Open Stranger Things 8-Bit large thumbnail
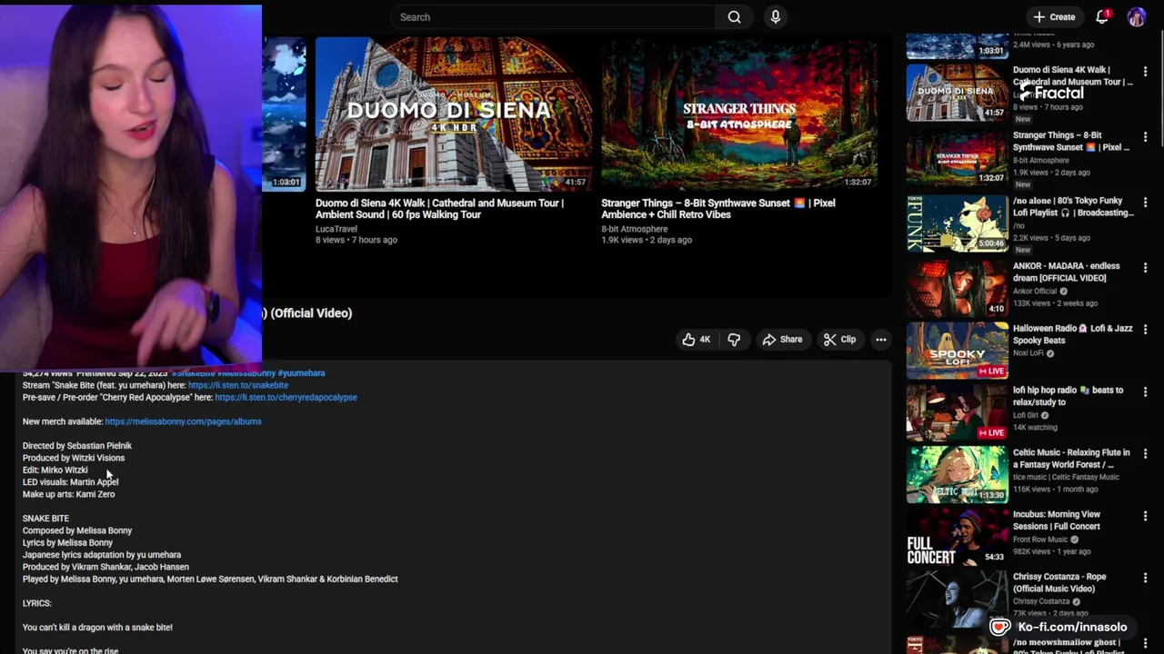 (738, 114)
